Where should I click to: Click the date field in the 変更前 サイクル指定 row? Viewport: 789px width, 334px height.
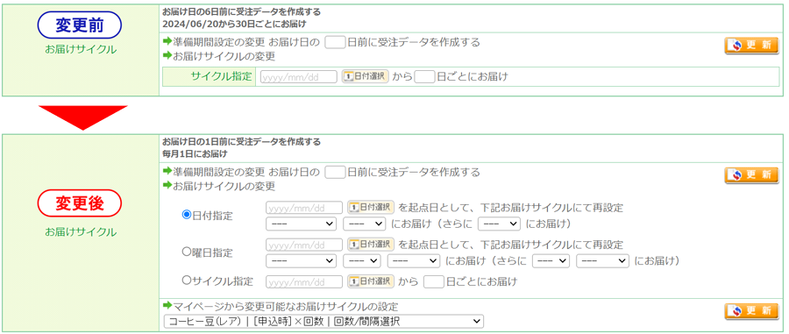click(x=298, y=77)
